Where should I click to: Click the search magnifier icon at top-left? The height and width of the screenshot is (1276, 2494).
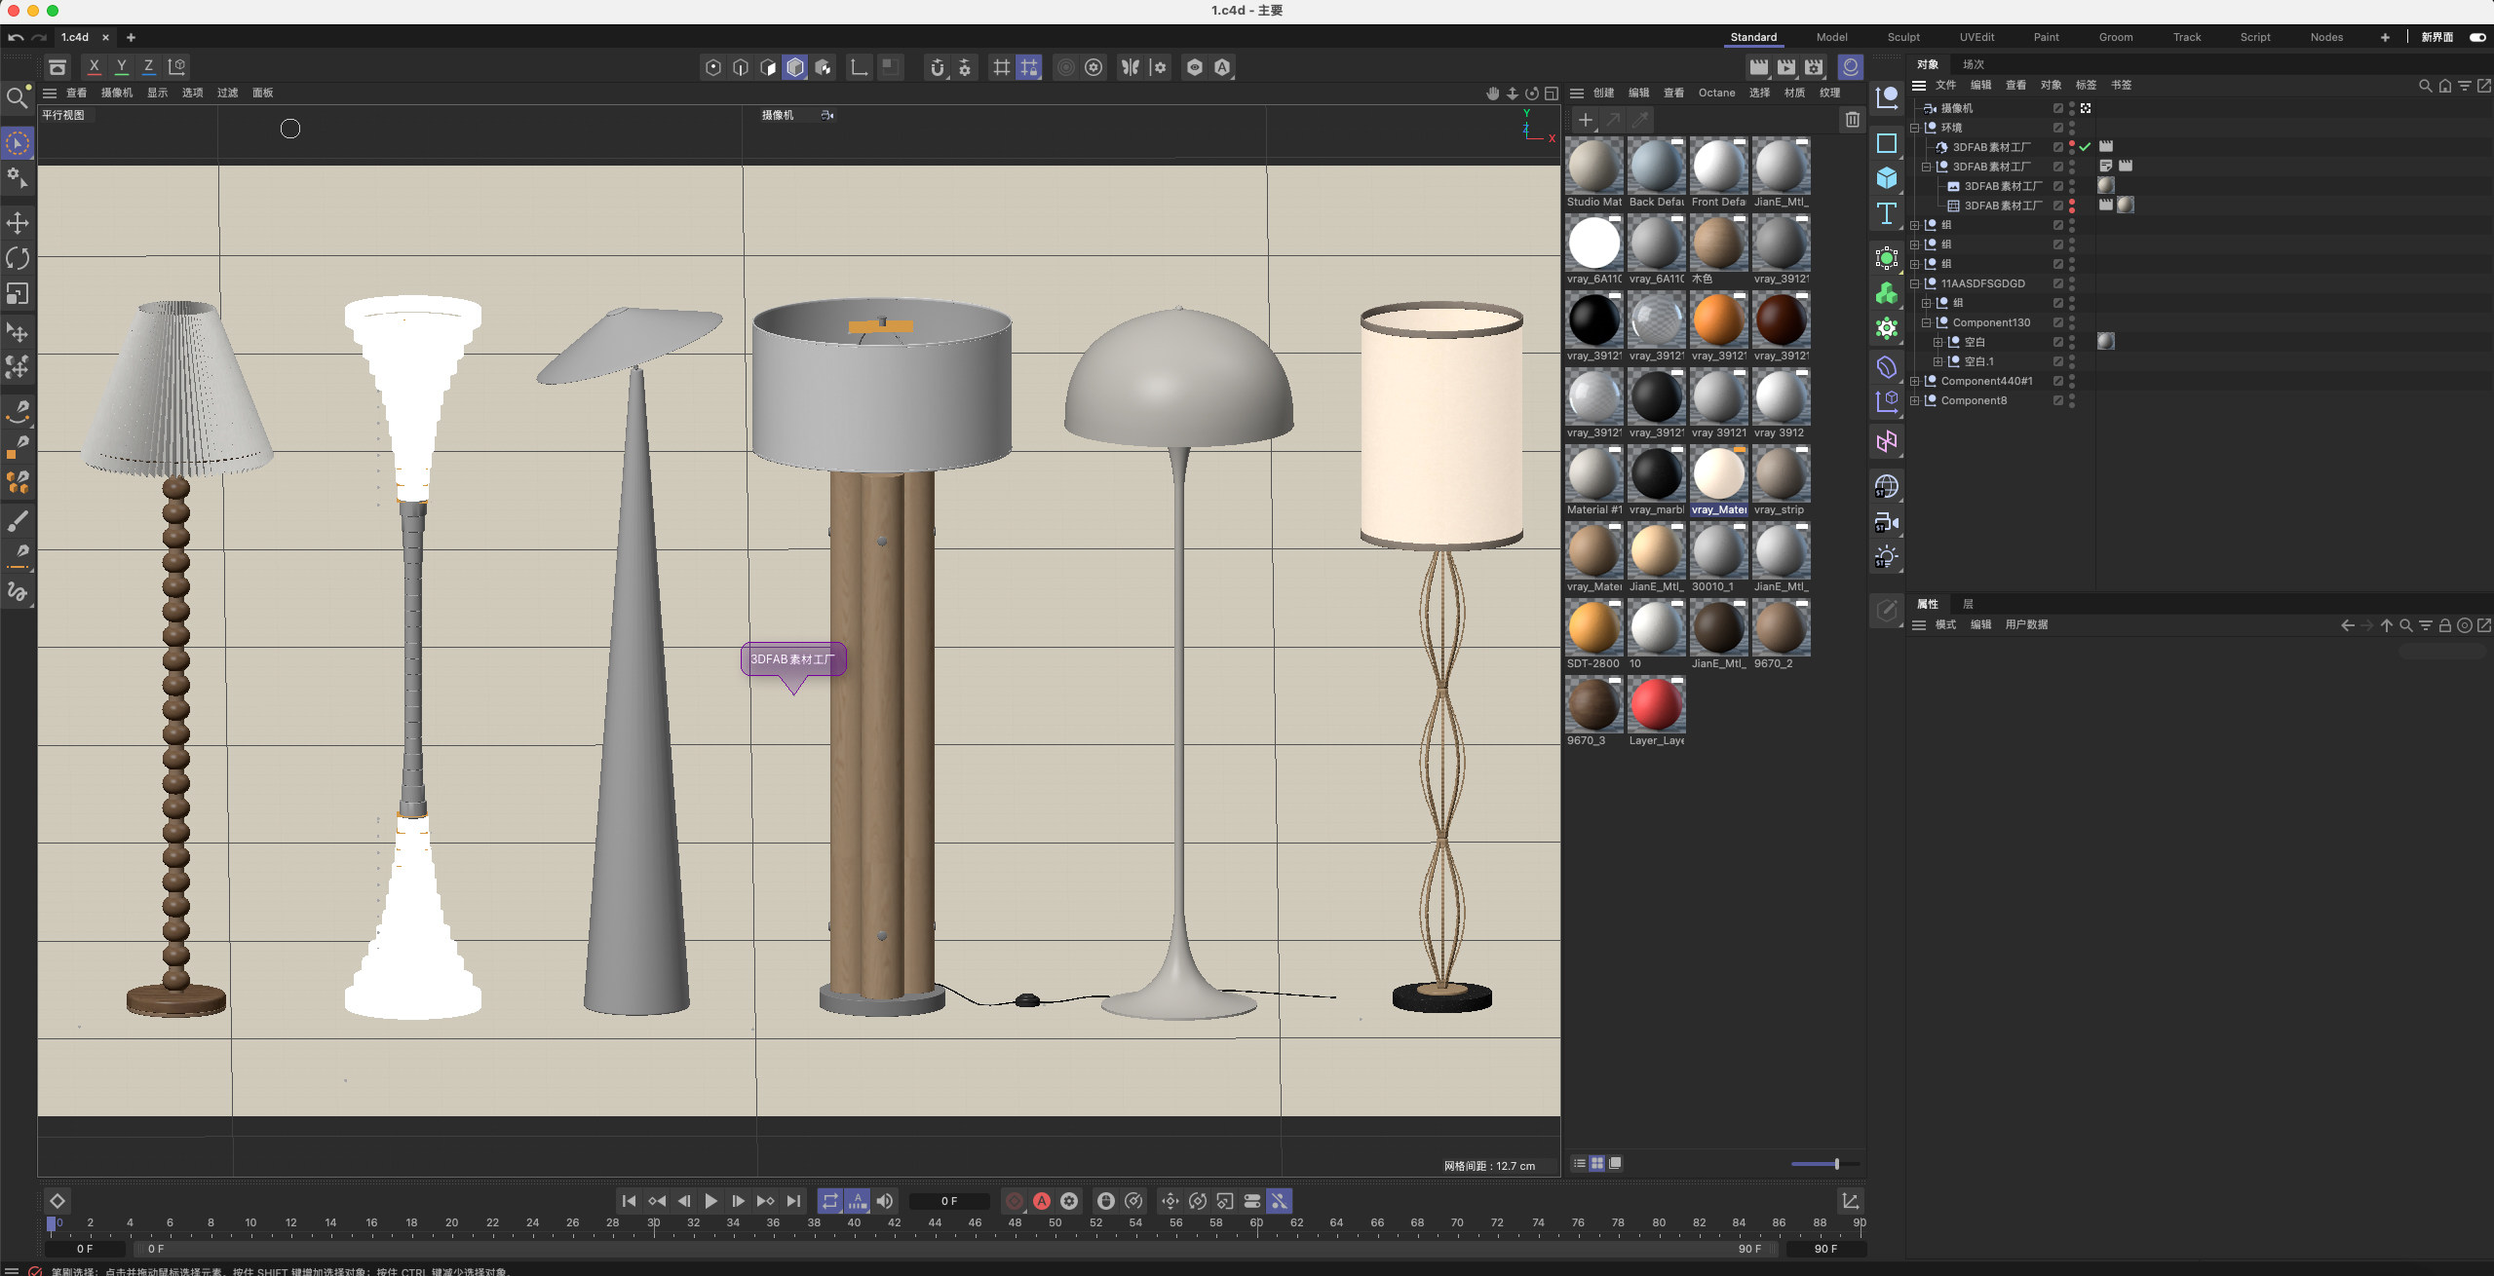(17, 97)
